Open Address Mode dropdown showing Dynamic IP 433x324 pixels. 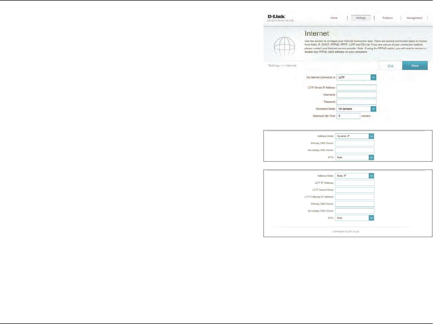coord(355,136)
